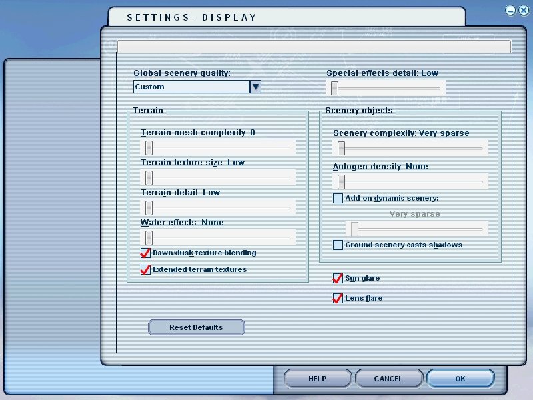Click the Terrain detail slider handle
Viewport: 533px width, 400px height.
pos(149,207)
